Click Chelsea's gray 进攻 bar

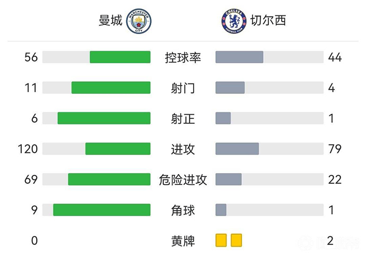coord(237,149)
